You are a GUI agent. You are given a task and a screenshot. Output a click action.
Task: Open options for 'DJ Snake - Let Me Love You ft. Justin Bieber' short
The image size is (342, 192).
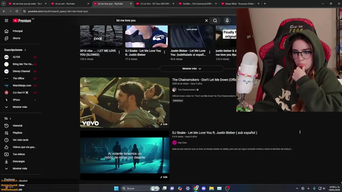[x=164, y=52]
